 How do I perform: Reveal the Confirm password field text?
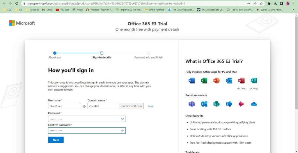123,131
